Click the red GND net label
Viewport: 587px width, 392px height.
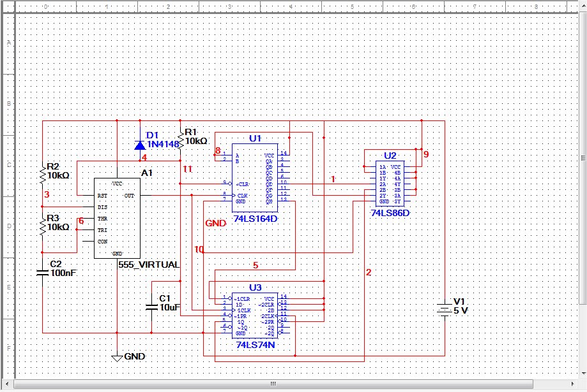216,224
